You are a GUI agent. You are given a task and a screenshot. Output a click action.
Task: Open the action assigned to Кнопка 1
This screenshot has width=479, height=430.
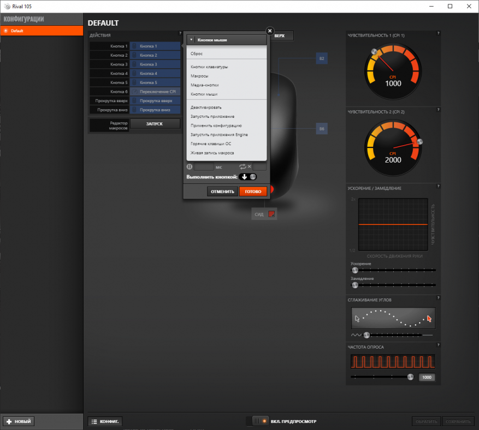(x=155, y=46)
